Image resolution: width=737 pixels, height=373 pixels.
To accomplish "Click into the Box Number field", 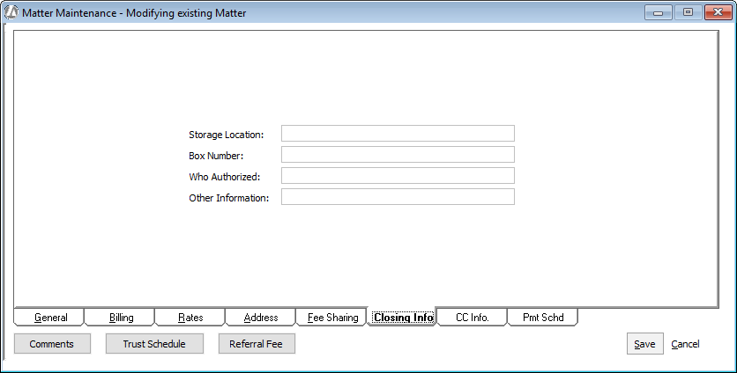I will pyautogui.click(x=398, y=154).
